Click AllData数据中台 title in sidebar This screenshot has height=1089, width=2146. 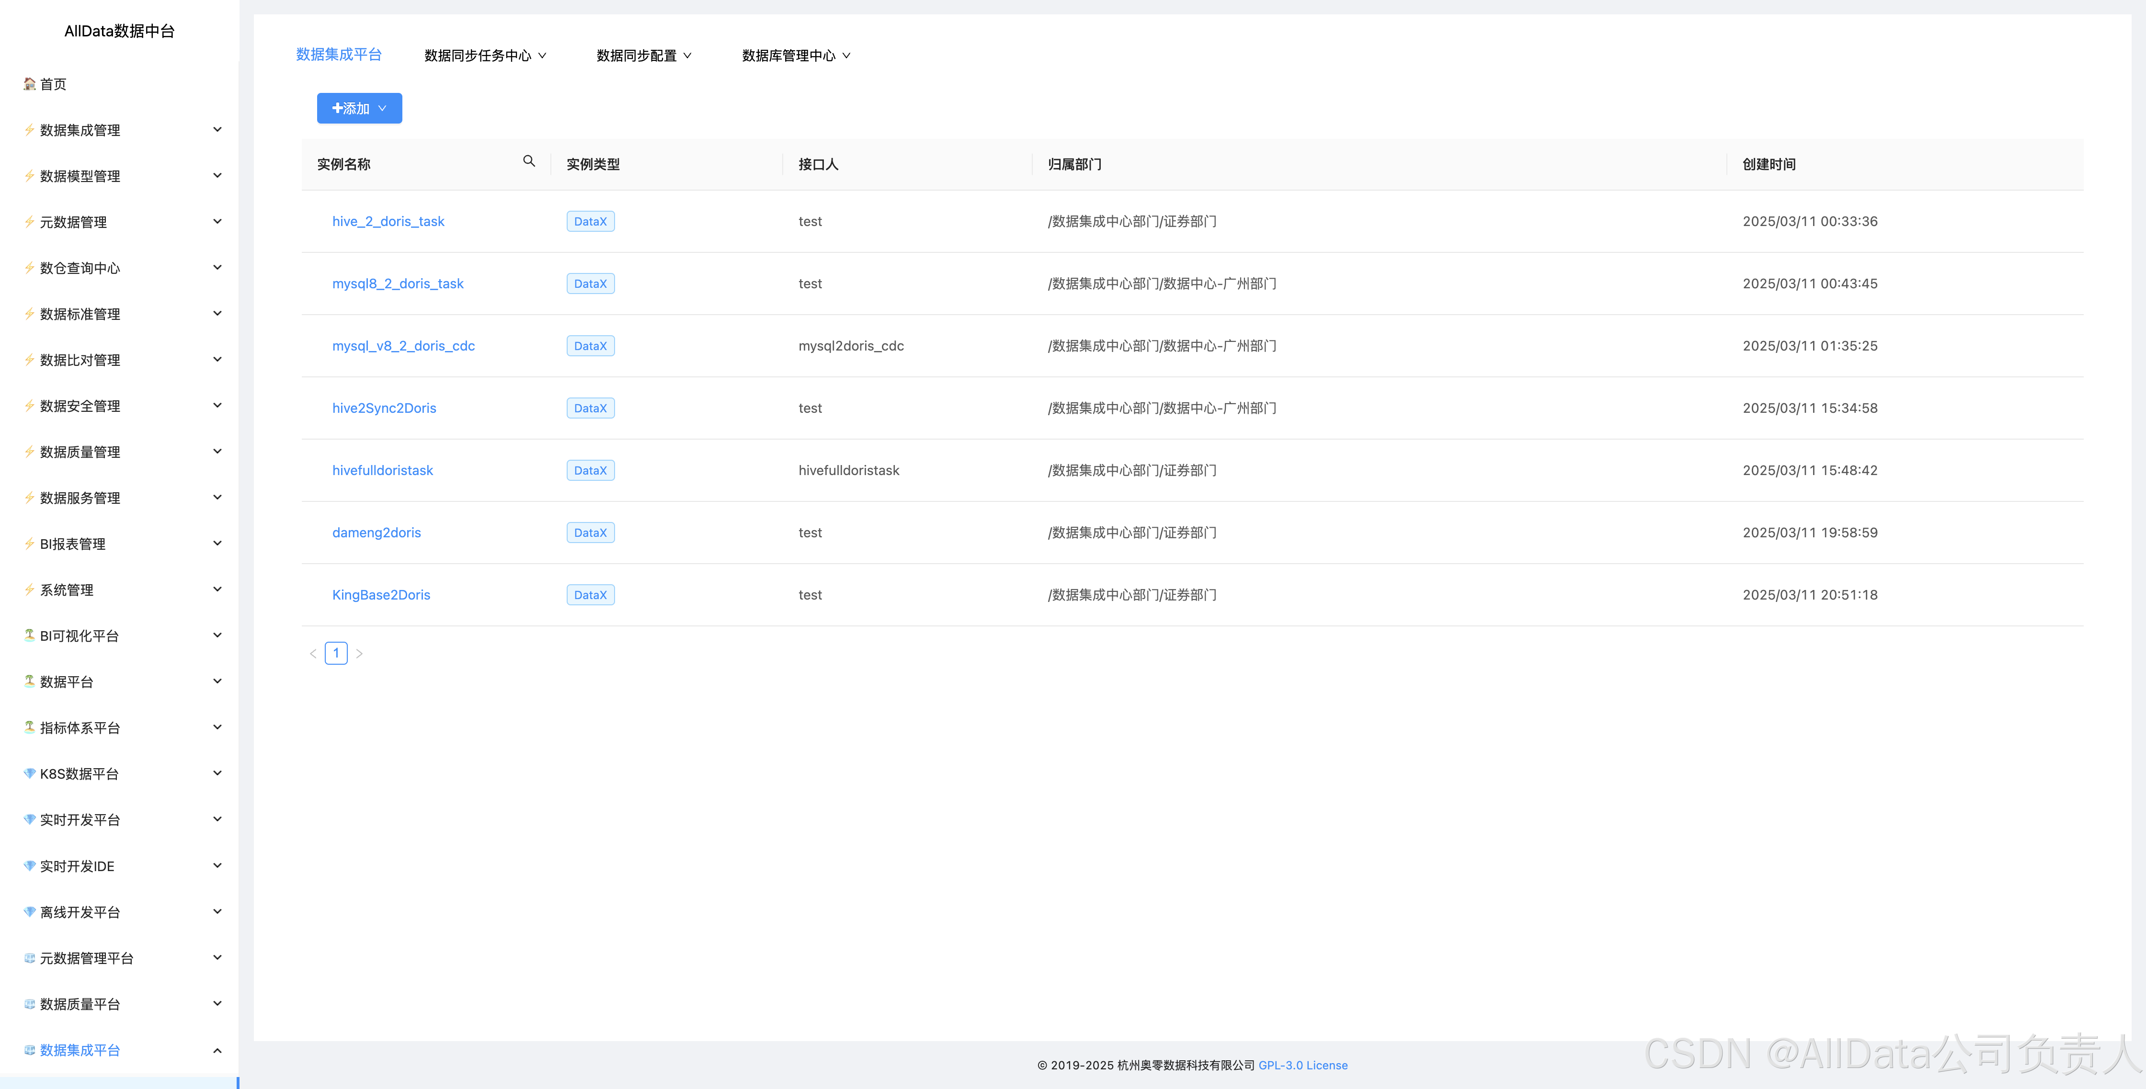tap(119, 32)
